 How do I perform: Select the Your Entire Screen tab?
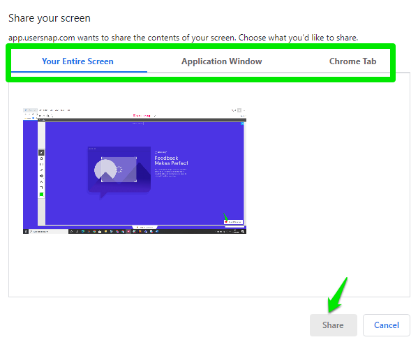point(77,61)
